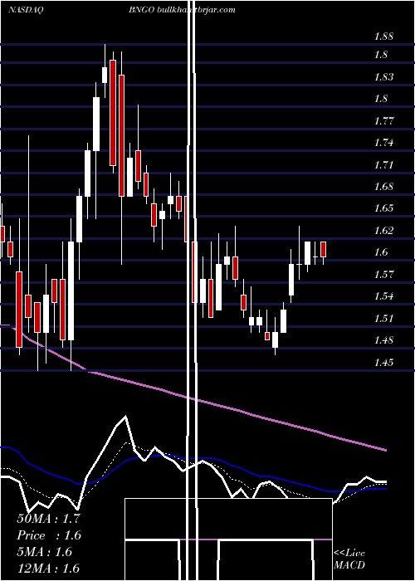Select the 1.62 price axis label
Viewport: 415px width, 581px height.
point(383,231)
